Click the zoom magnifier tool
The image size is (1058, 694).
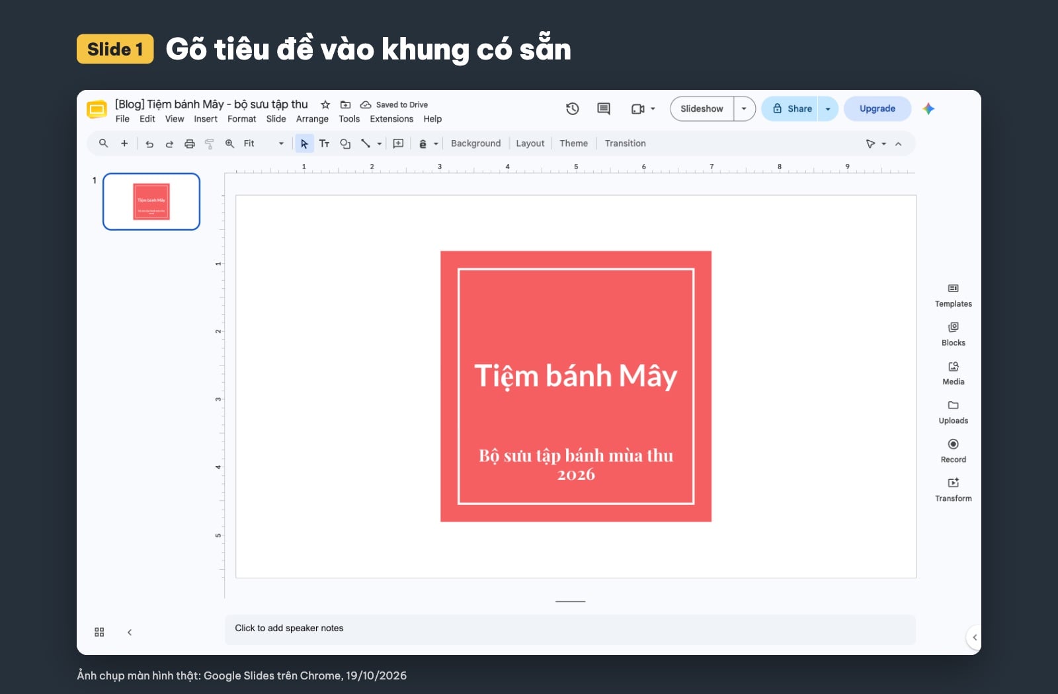tap(229, 143)
